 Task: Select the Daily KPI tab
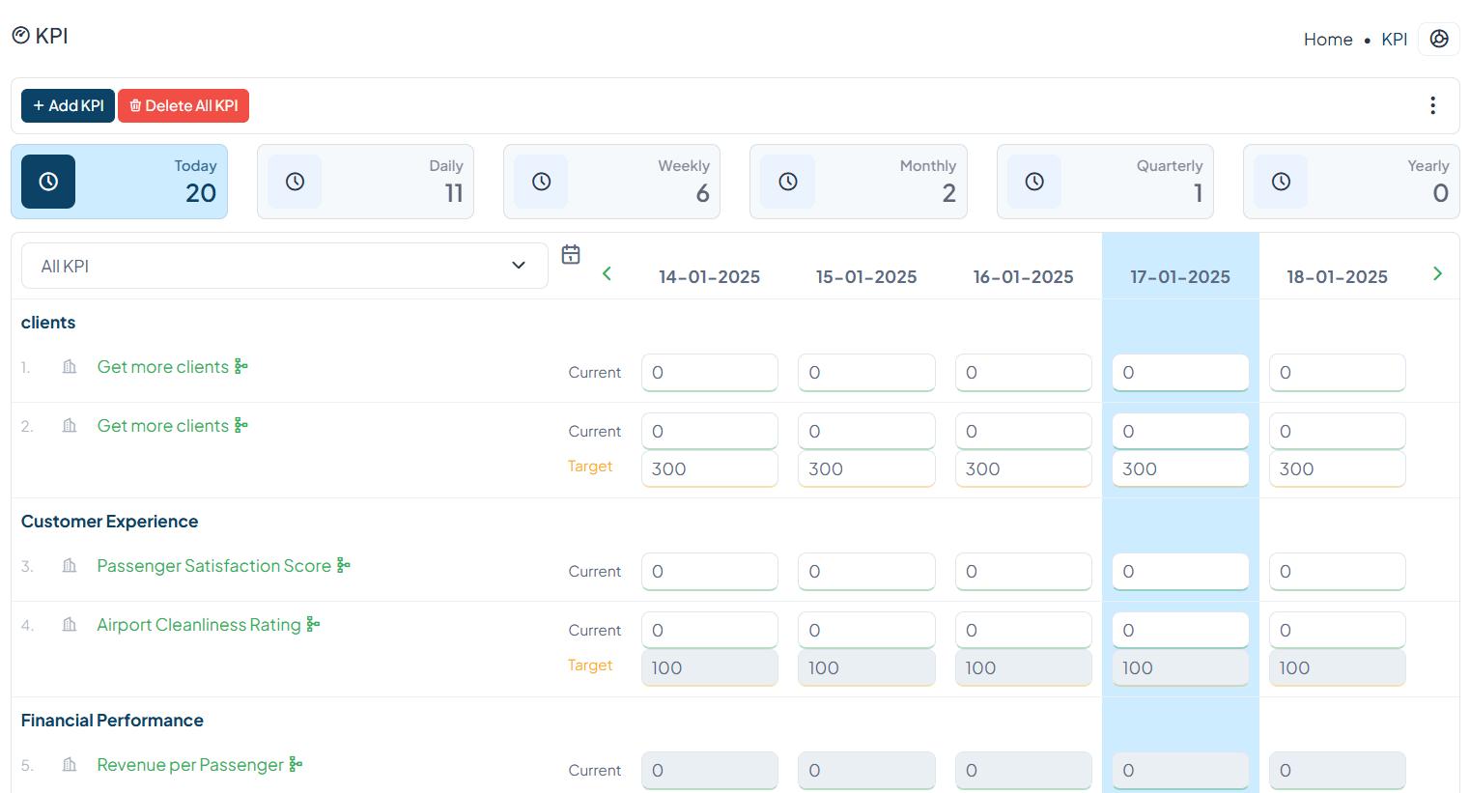[365, 182]
